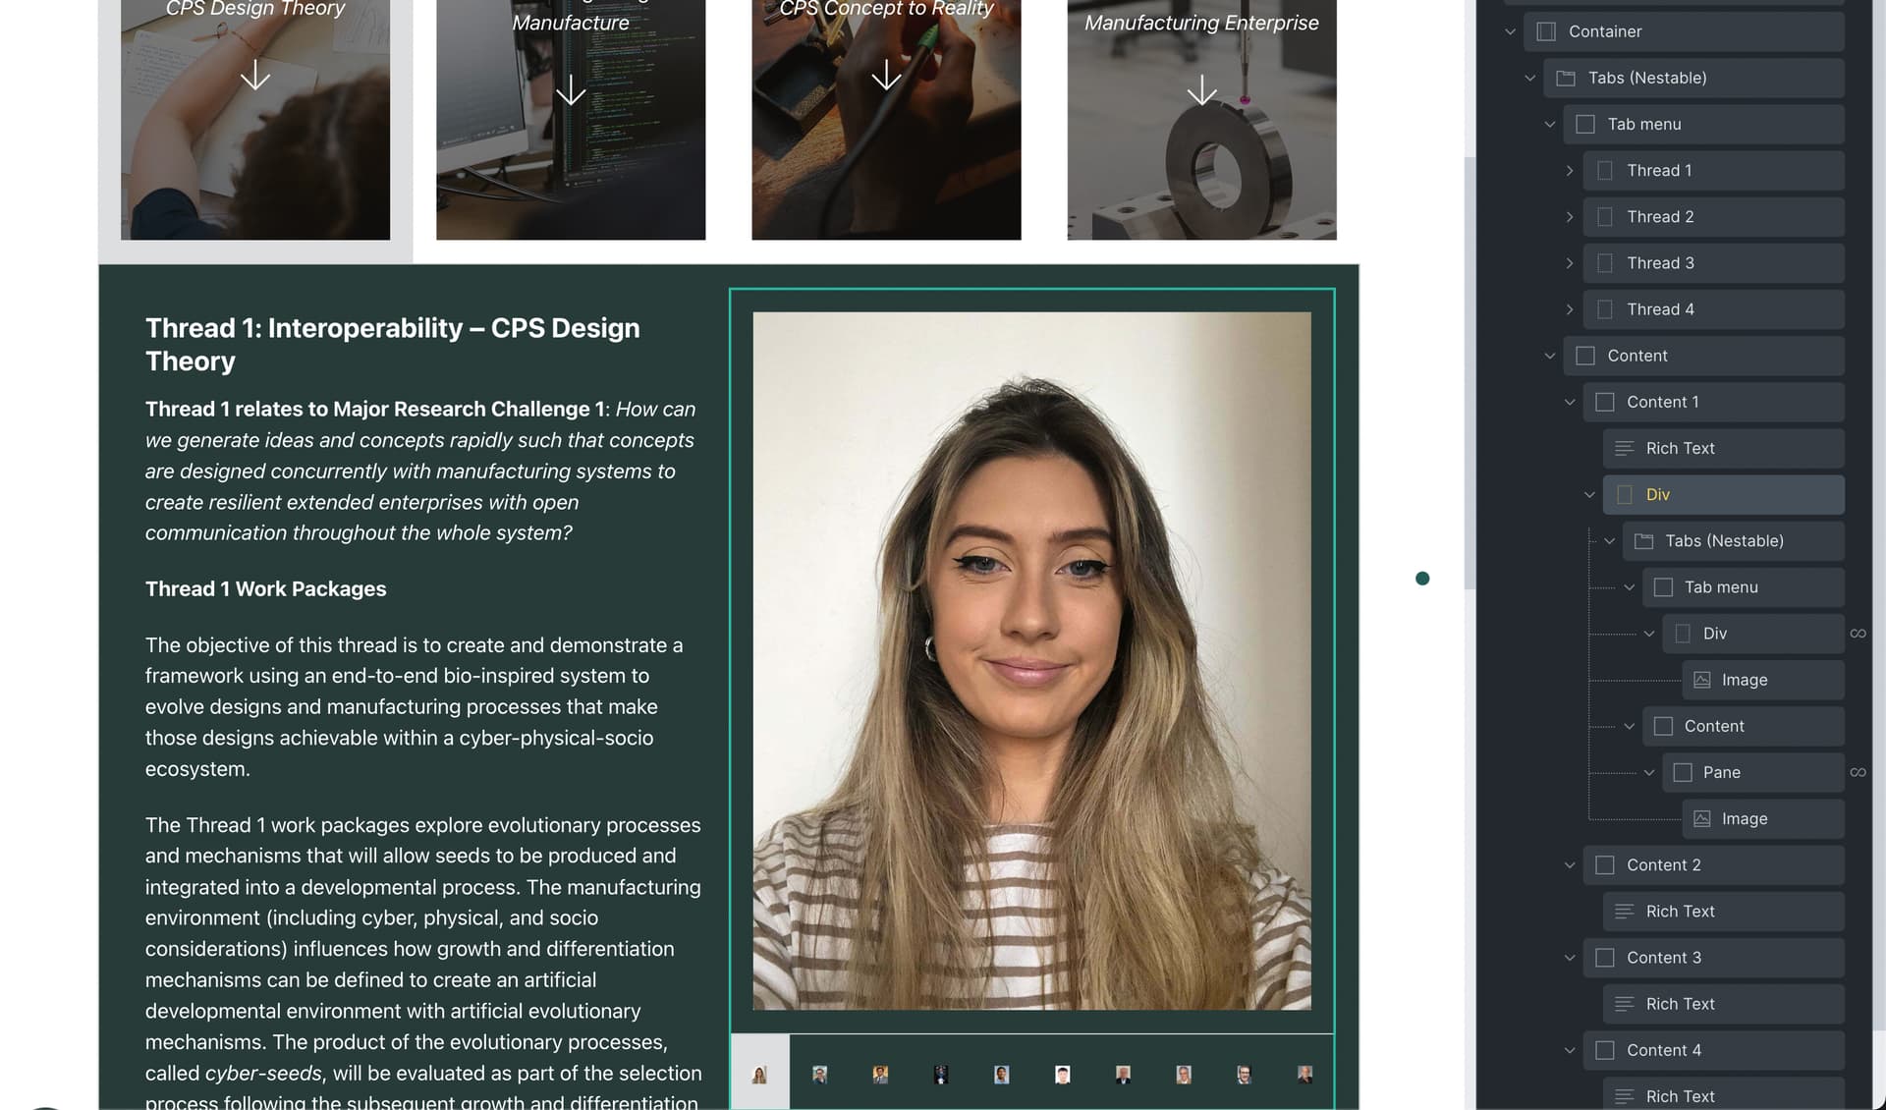Select the first highlighted portrait thumbnail tab

pyautogui.click(x=759, y=1073)
